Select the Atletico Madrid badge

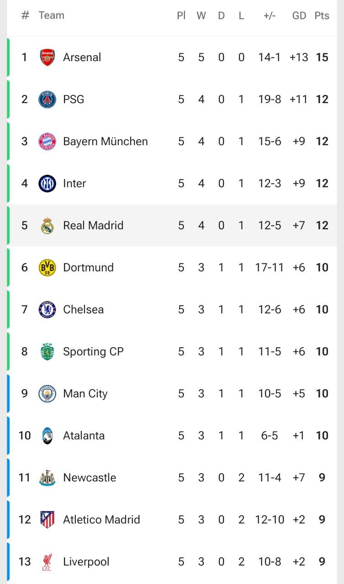[x=48, y=520]
